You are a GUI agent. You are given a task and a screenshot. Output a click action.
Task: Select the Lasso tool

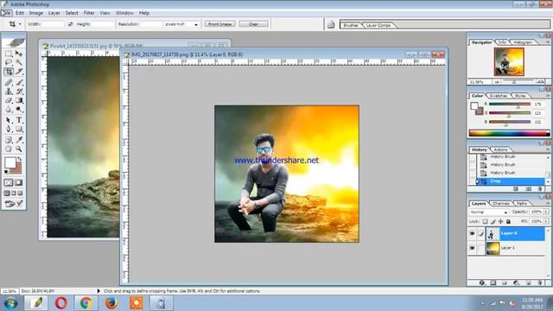click(9, 62)
